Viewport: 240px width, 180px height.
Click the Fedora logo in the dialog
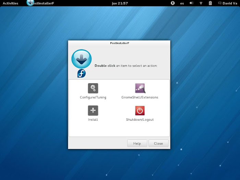click(82, 73)
